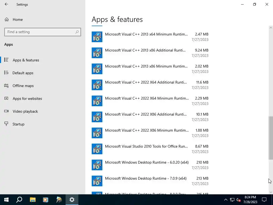Click installer icon for Visual C++ 2022 X86 Minimum
The image size is (273, 205).
[97, 133]
